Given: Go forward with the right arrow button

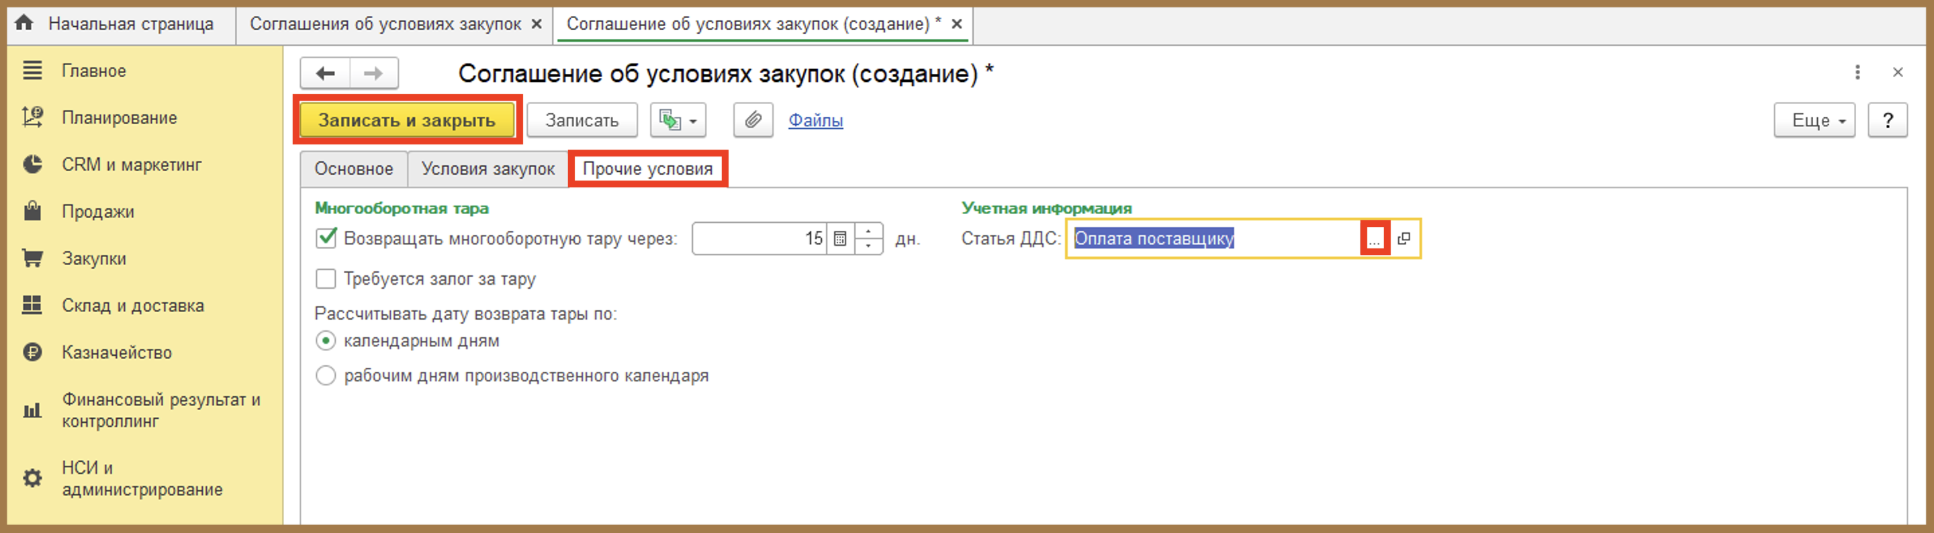Looking at the screenshot, I should point(374,74).
